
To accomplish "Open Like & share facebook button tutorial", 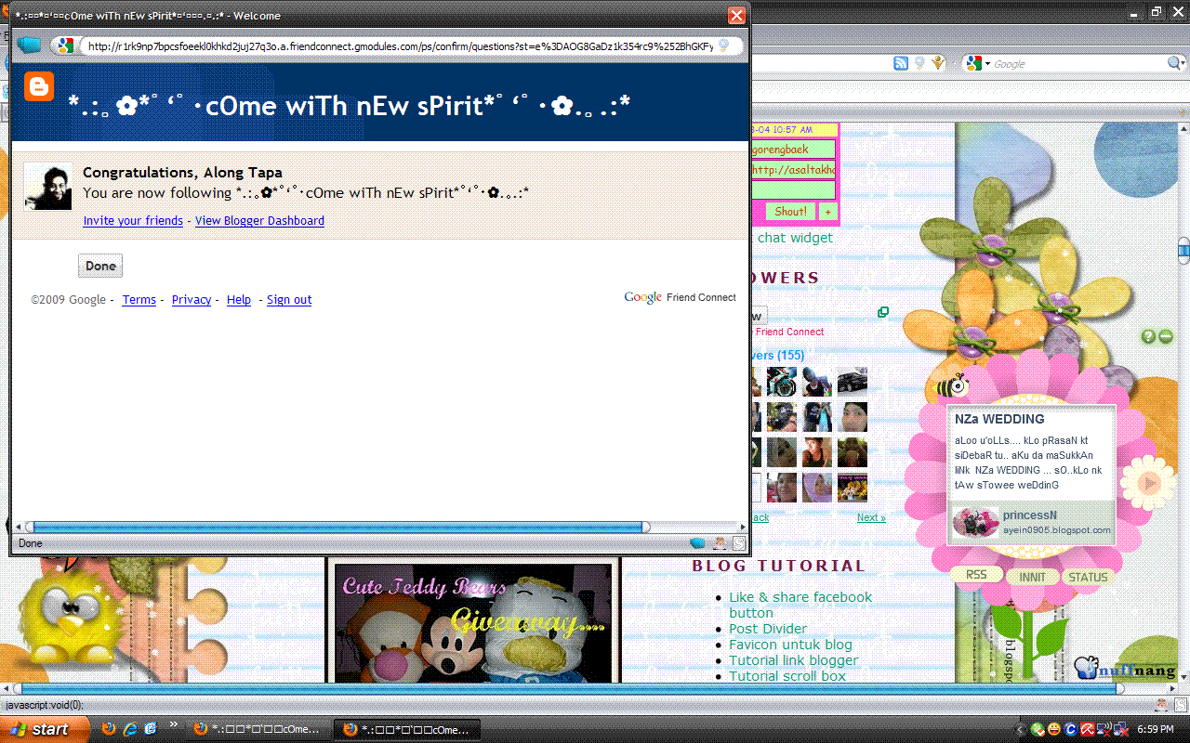I will [800, 605].
